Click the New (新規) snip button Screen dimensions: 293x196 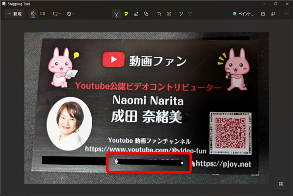(x=14, y=14)
